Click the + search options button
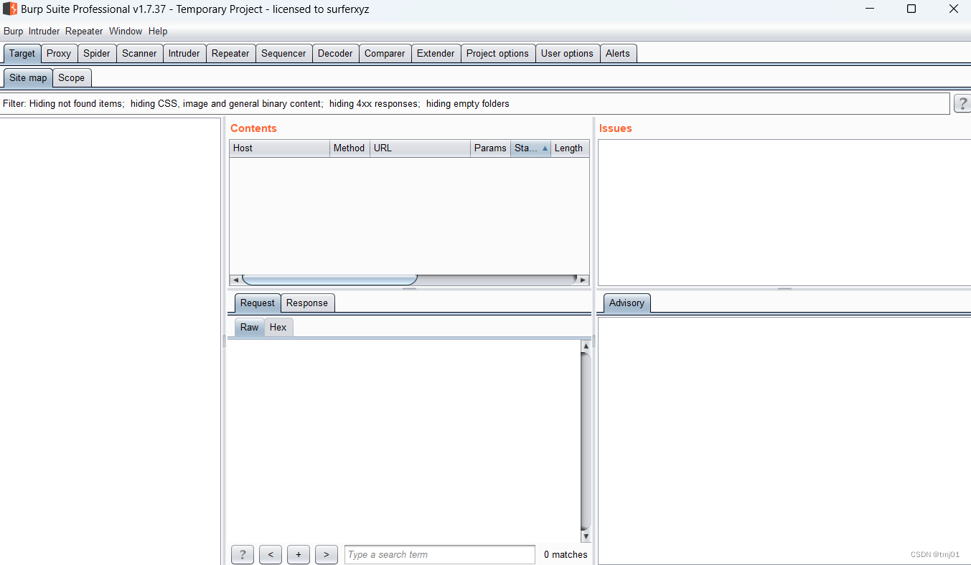 (x=299, y=554)
